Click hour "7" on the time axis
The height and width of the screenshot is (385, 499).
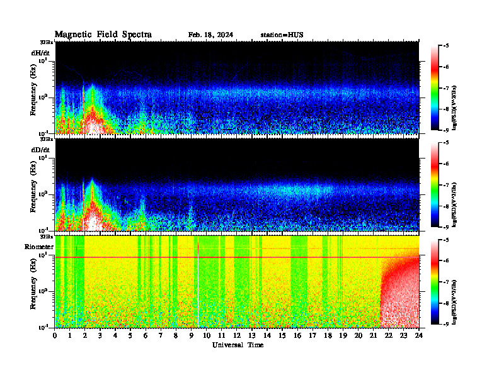point(161,335)
